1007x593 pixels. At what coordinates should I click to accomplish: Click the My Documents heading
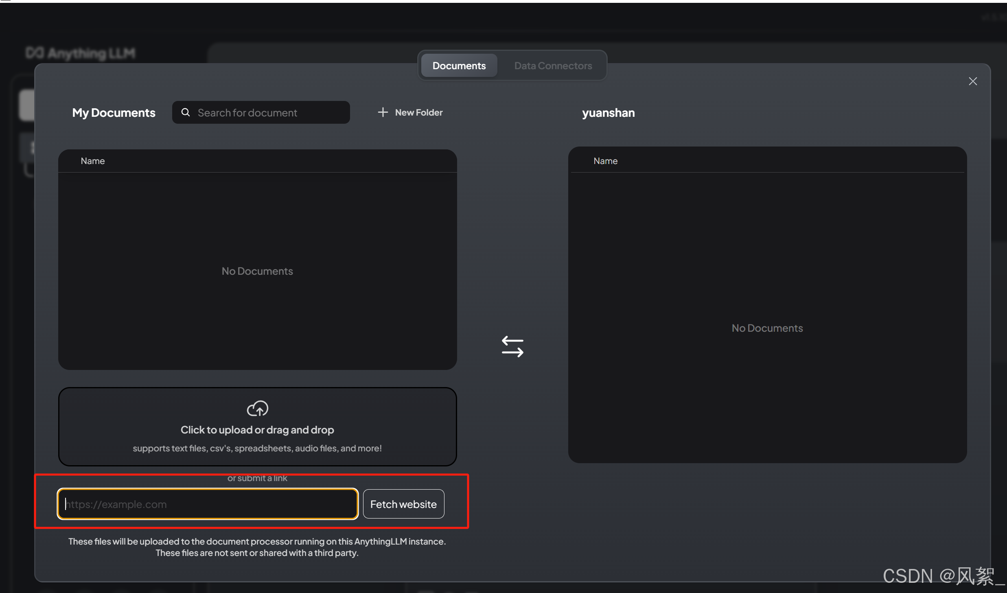[114, 113]
